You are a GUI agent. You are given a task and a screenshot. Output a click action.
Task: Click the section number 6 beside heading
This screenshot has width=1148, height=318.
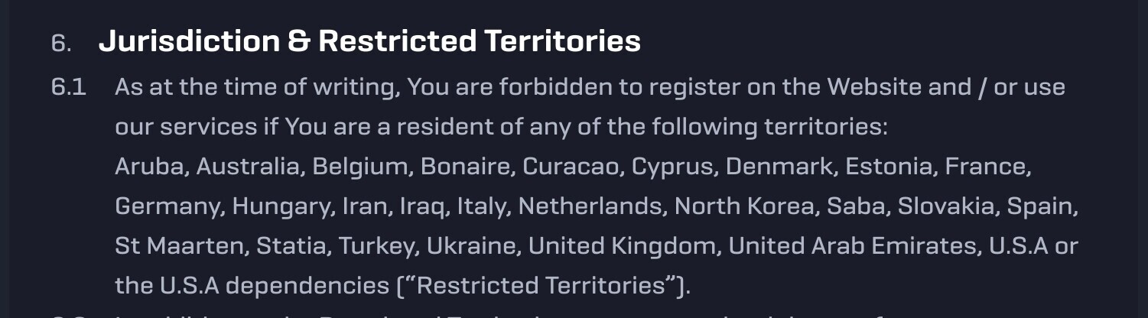(61, 43)
